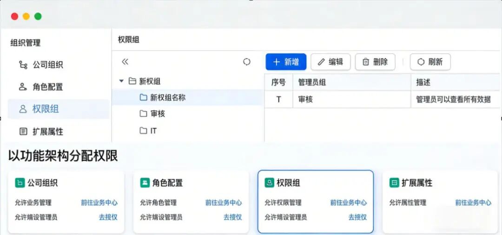The height and width of the screenshot is (235, 502).
Task: Click the 删除 button
Action: coord(375,62)
